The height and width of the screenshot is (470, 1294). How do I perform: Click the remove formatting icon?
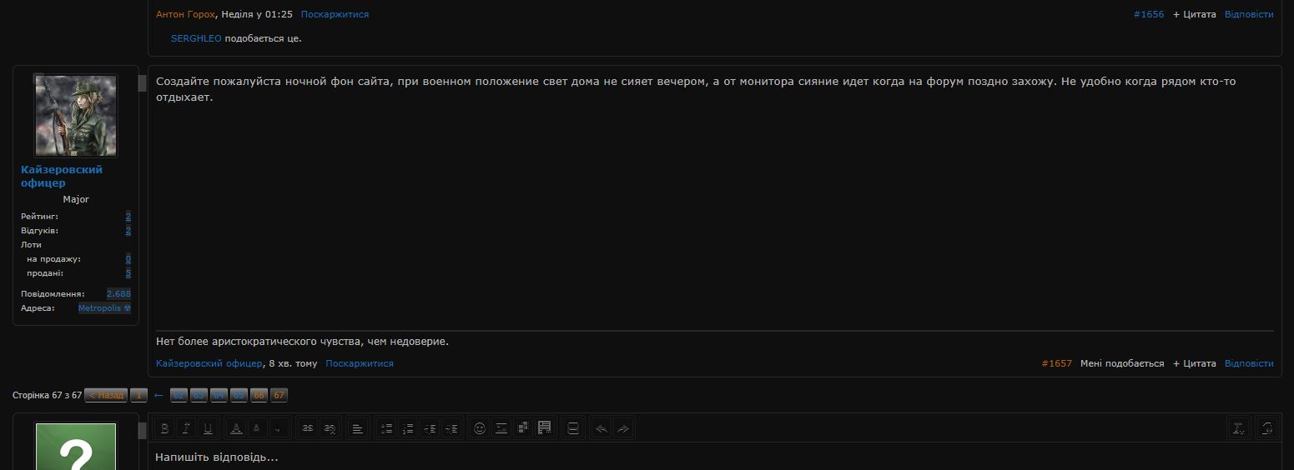point(1239,428)
